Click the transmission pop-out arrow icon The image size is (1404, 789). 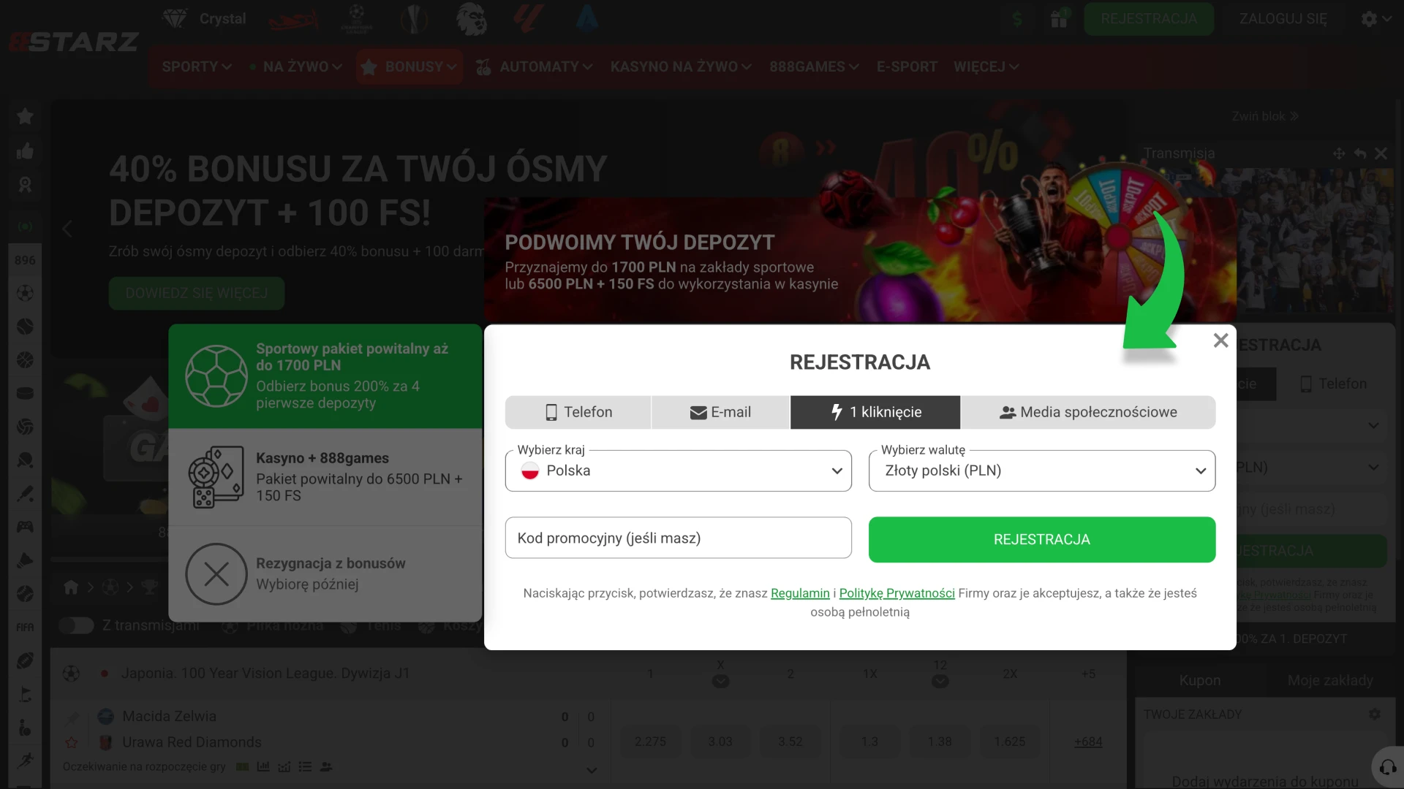pos(1360,153)
